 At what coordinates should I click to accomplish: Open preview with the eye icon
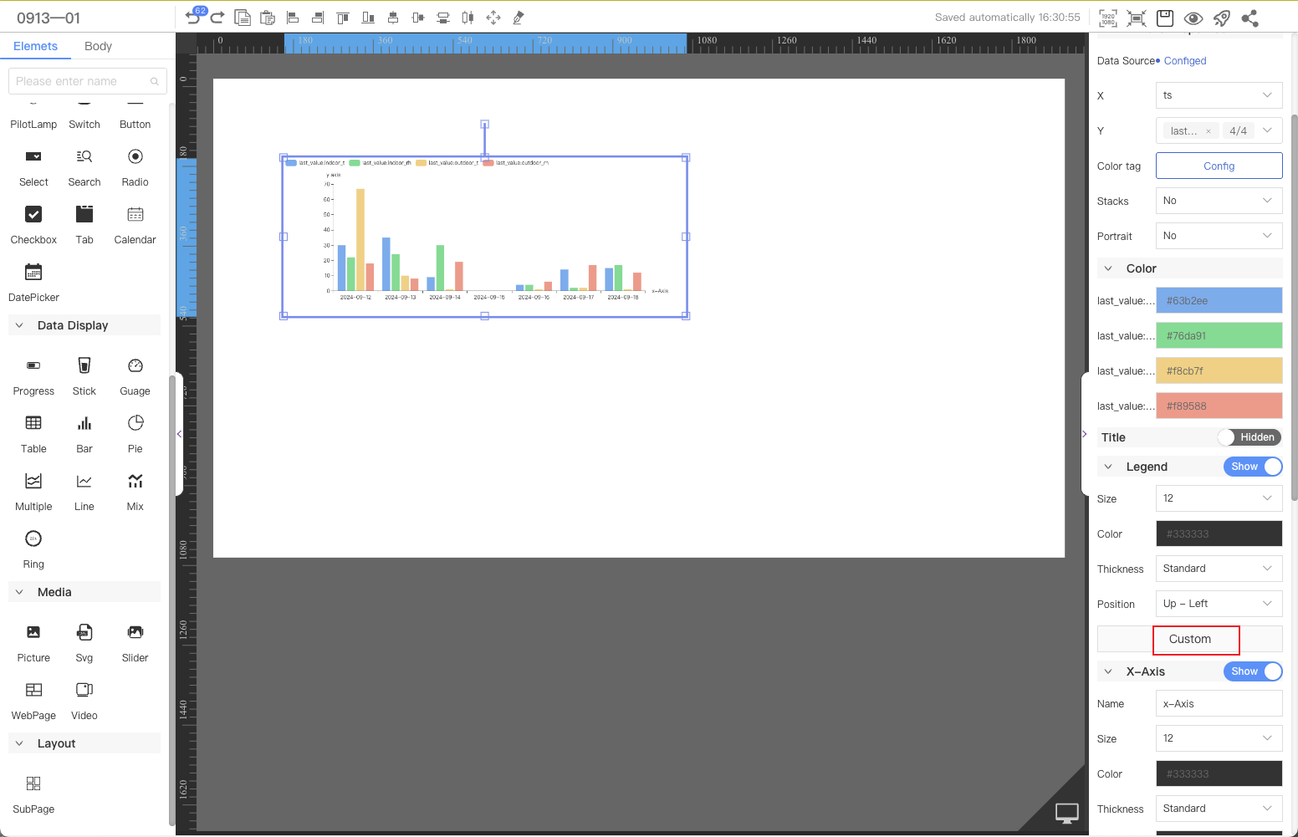(x=1193, y=18)
